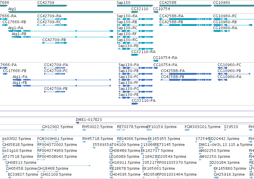Click protein label CG42588-PA
This screenshot has width=254, height=179.
click(x=173, y=71)
